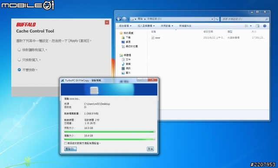Open the 加入至媒體櫃 (Include in library) menu
This screenshot has height=168, width=278.
tap(146, 26)
